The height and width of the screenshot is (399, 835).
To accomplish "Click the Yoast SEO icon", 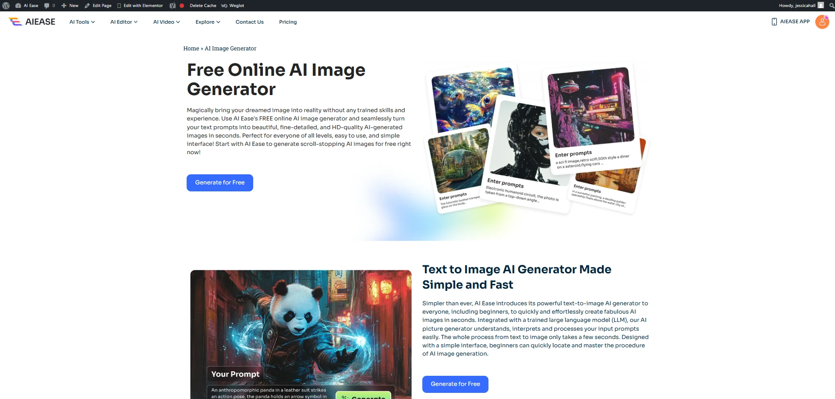I will 173,6.
